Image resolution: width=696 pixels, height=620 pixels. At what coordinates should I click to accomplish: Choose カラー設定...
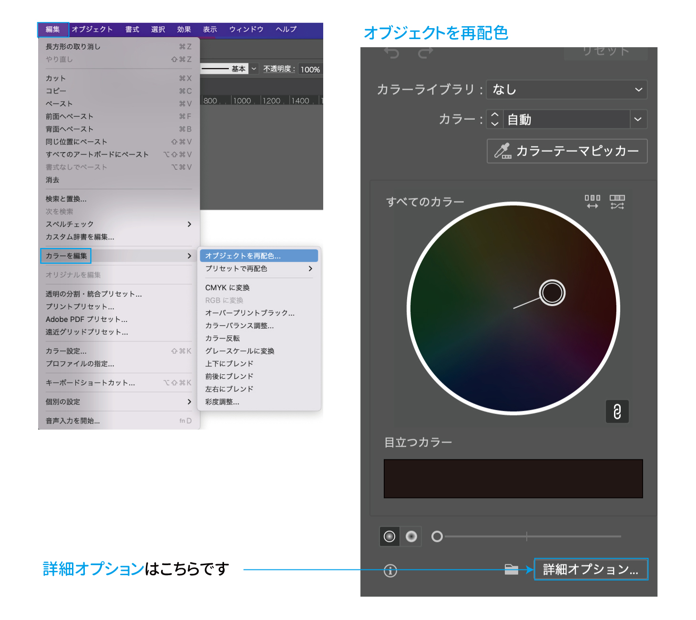(119, 351)
